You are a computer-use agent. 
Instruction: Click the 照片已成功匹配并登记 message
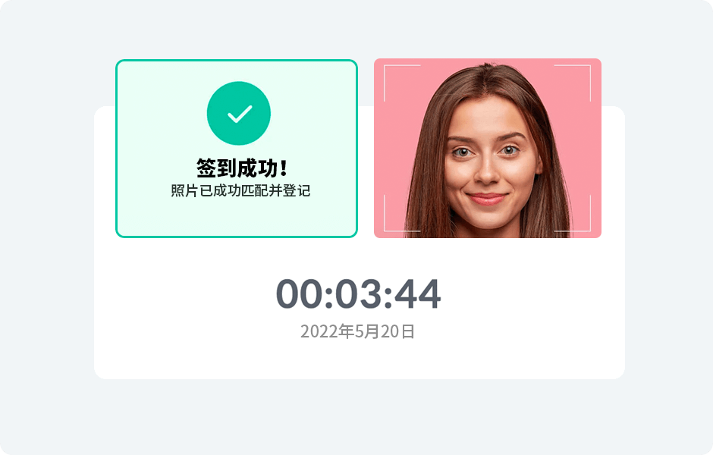point(240,190)
